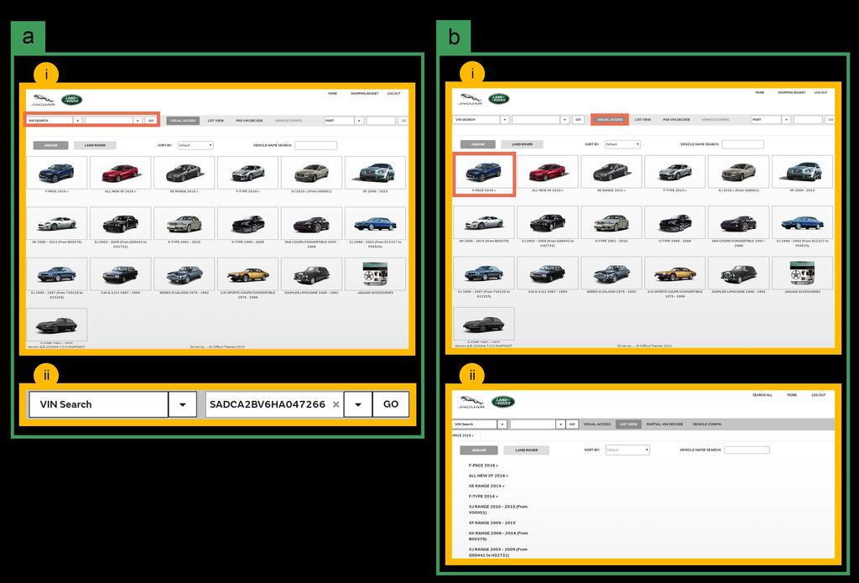The height and width of the screenshot is (583, 859).
Task: Clear the VIN entry with the X in panel a-ii
Action: tap(336, 404)
